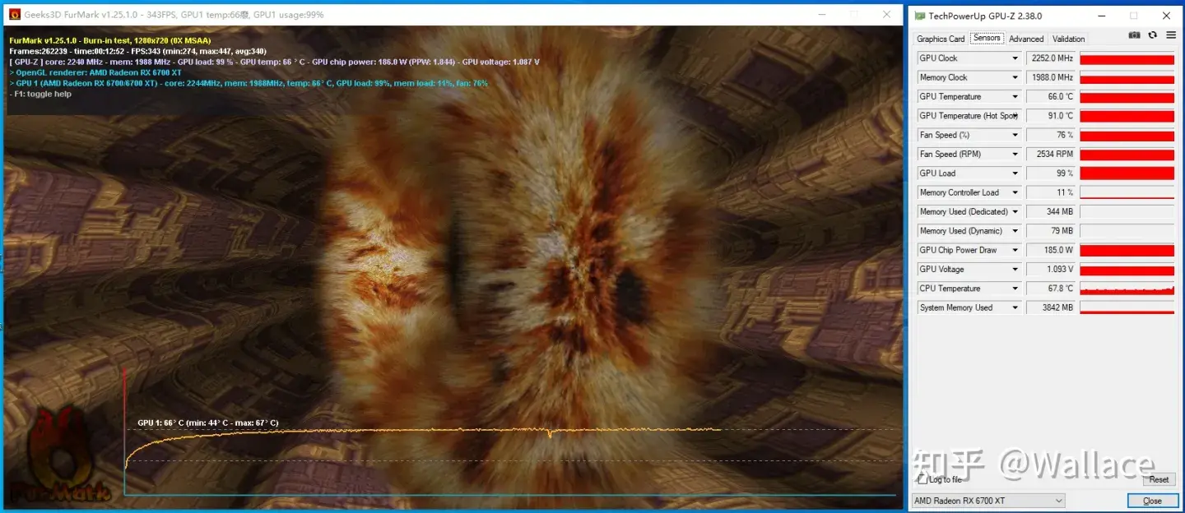The width and height of the screenshot is (1185, 513).
Task: Open the Advanced tab
Action: (1026, 39)
